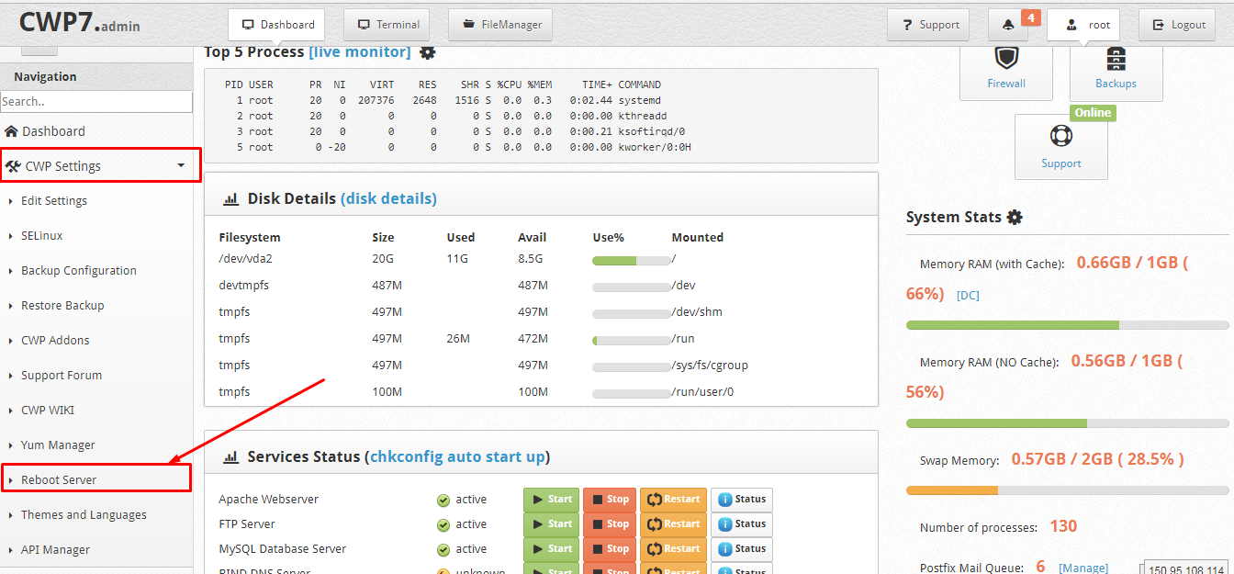Check the status of FTP Server

coord(742,524)
